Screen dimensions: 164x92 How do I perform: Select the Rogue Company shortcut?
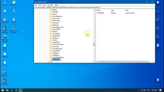pos(5,30)
